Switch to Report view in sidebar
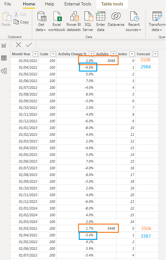 coord(4,45)
